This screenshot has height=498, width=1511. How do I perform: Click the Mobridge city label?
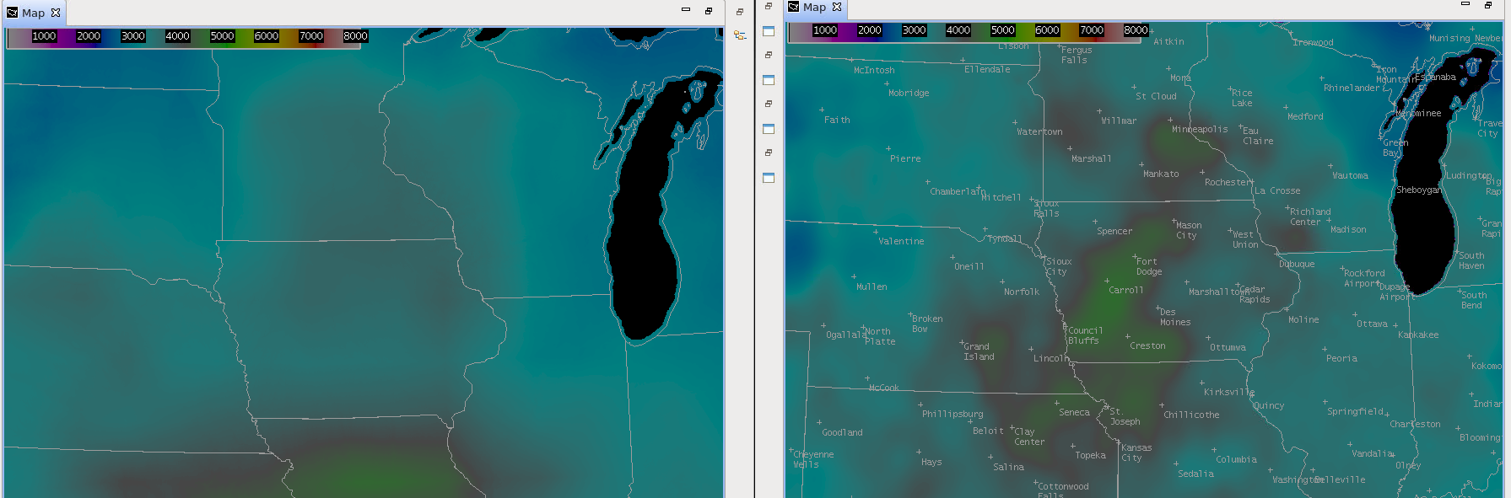909,94
